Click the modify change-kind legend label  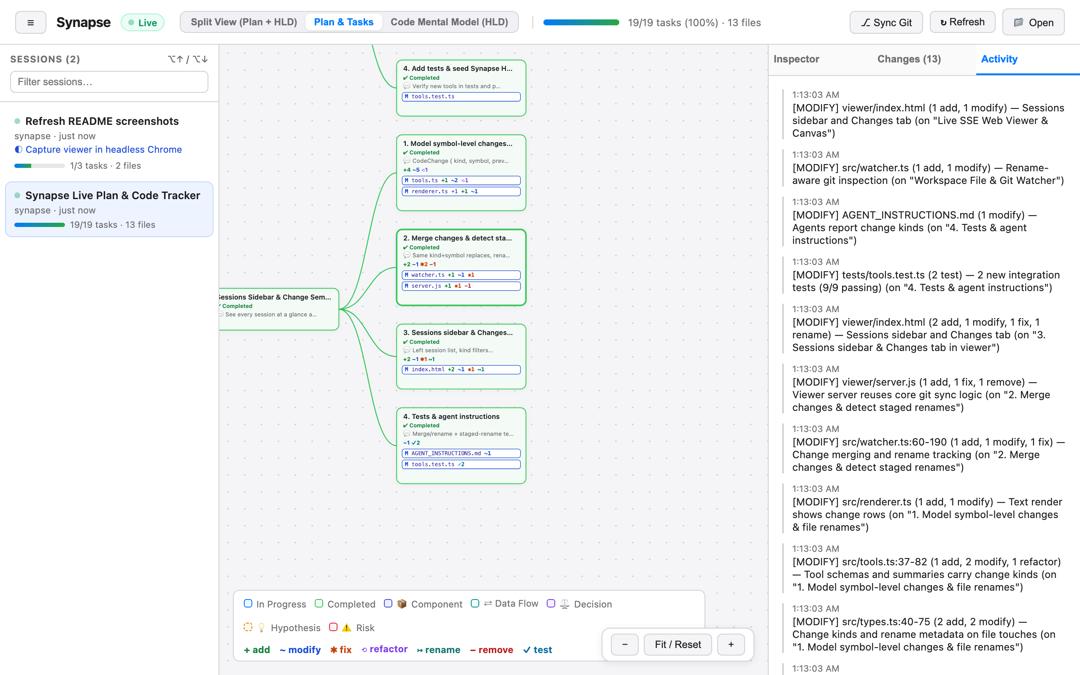(300, 650)
